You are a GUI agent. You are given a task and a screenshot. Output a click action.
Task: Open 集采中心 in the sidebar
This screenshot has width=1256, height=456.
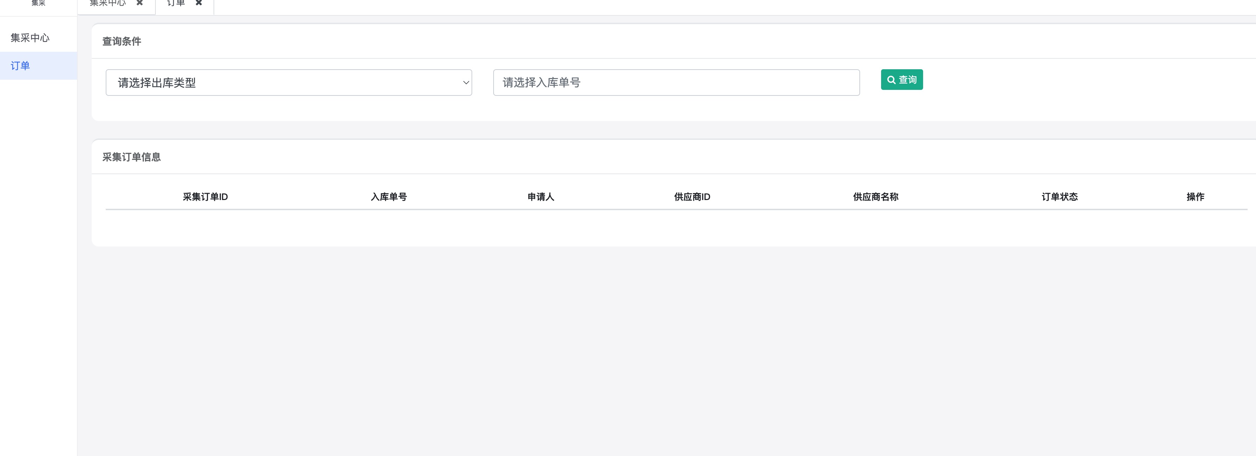39,37
